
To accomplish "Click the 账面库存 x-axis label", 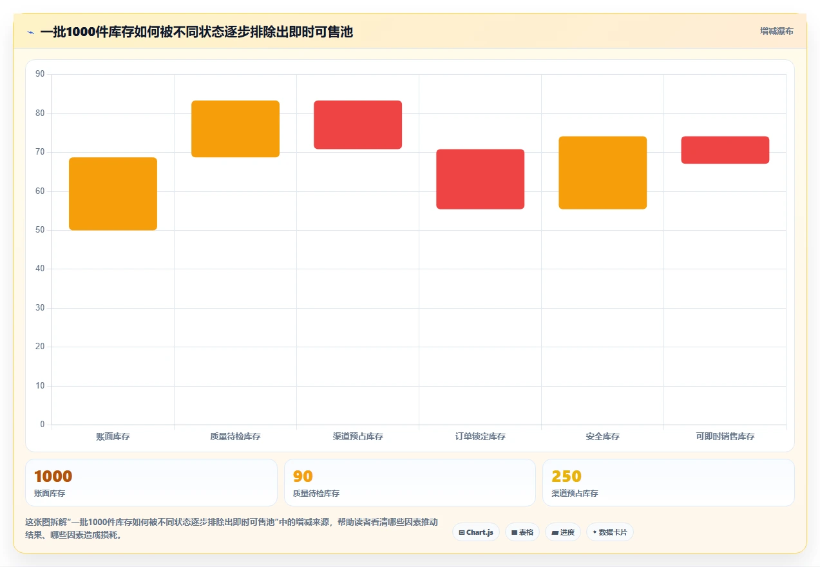I will pos(113,437).
